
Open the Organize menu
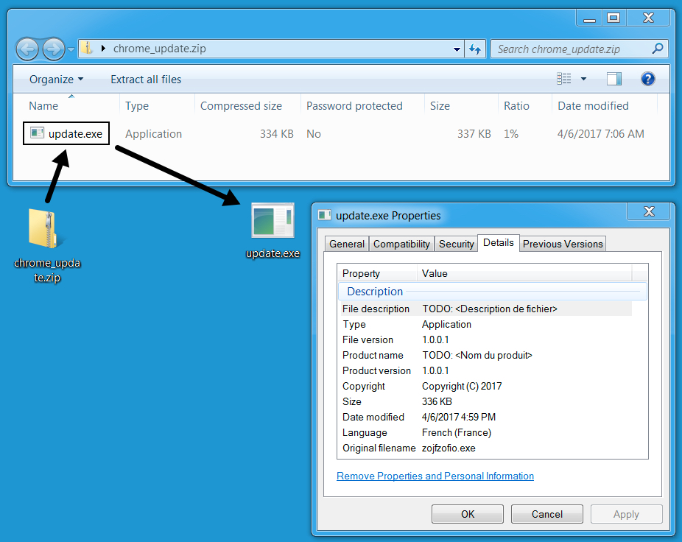click(56, 80)
